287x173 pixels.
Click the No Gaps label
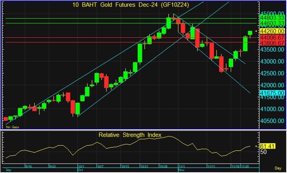12,127
